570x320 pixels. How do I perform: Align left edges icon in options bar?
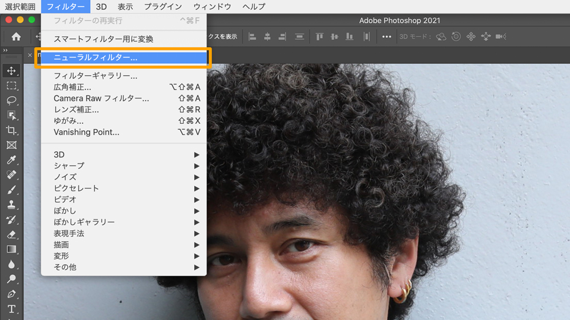[252, 36]
